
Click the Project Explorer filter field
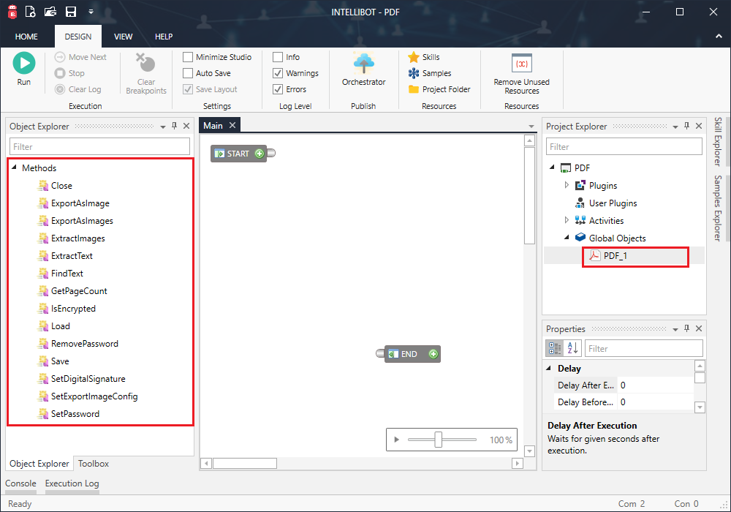coord(624,146)
